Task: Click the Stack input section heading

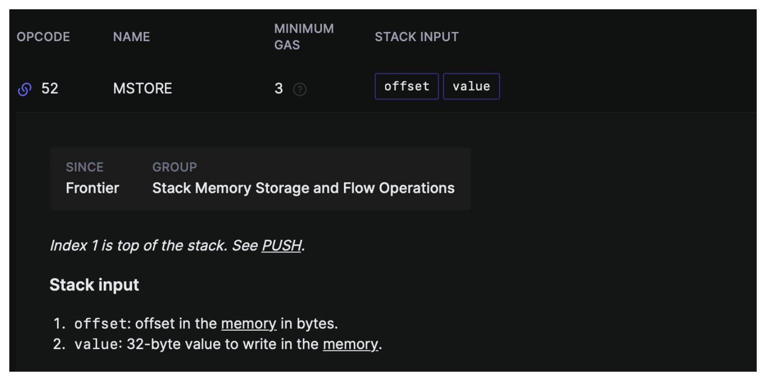Action: point(94,285)
